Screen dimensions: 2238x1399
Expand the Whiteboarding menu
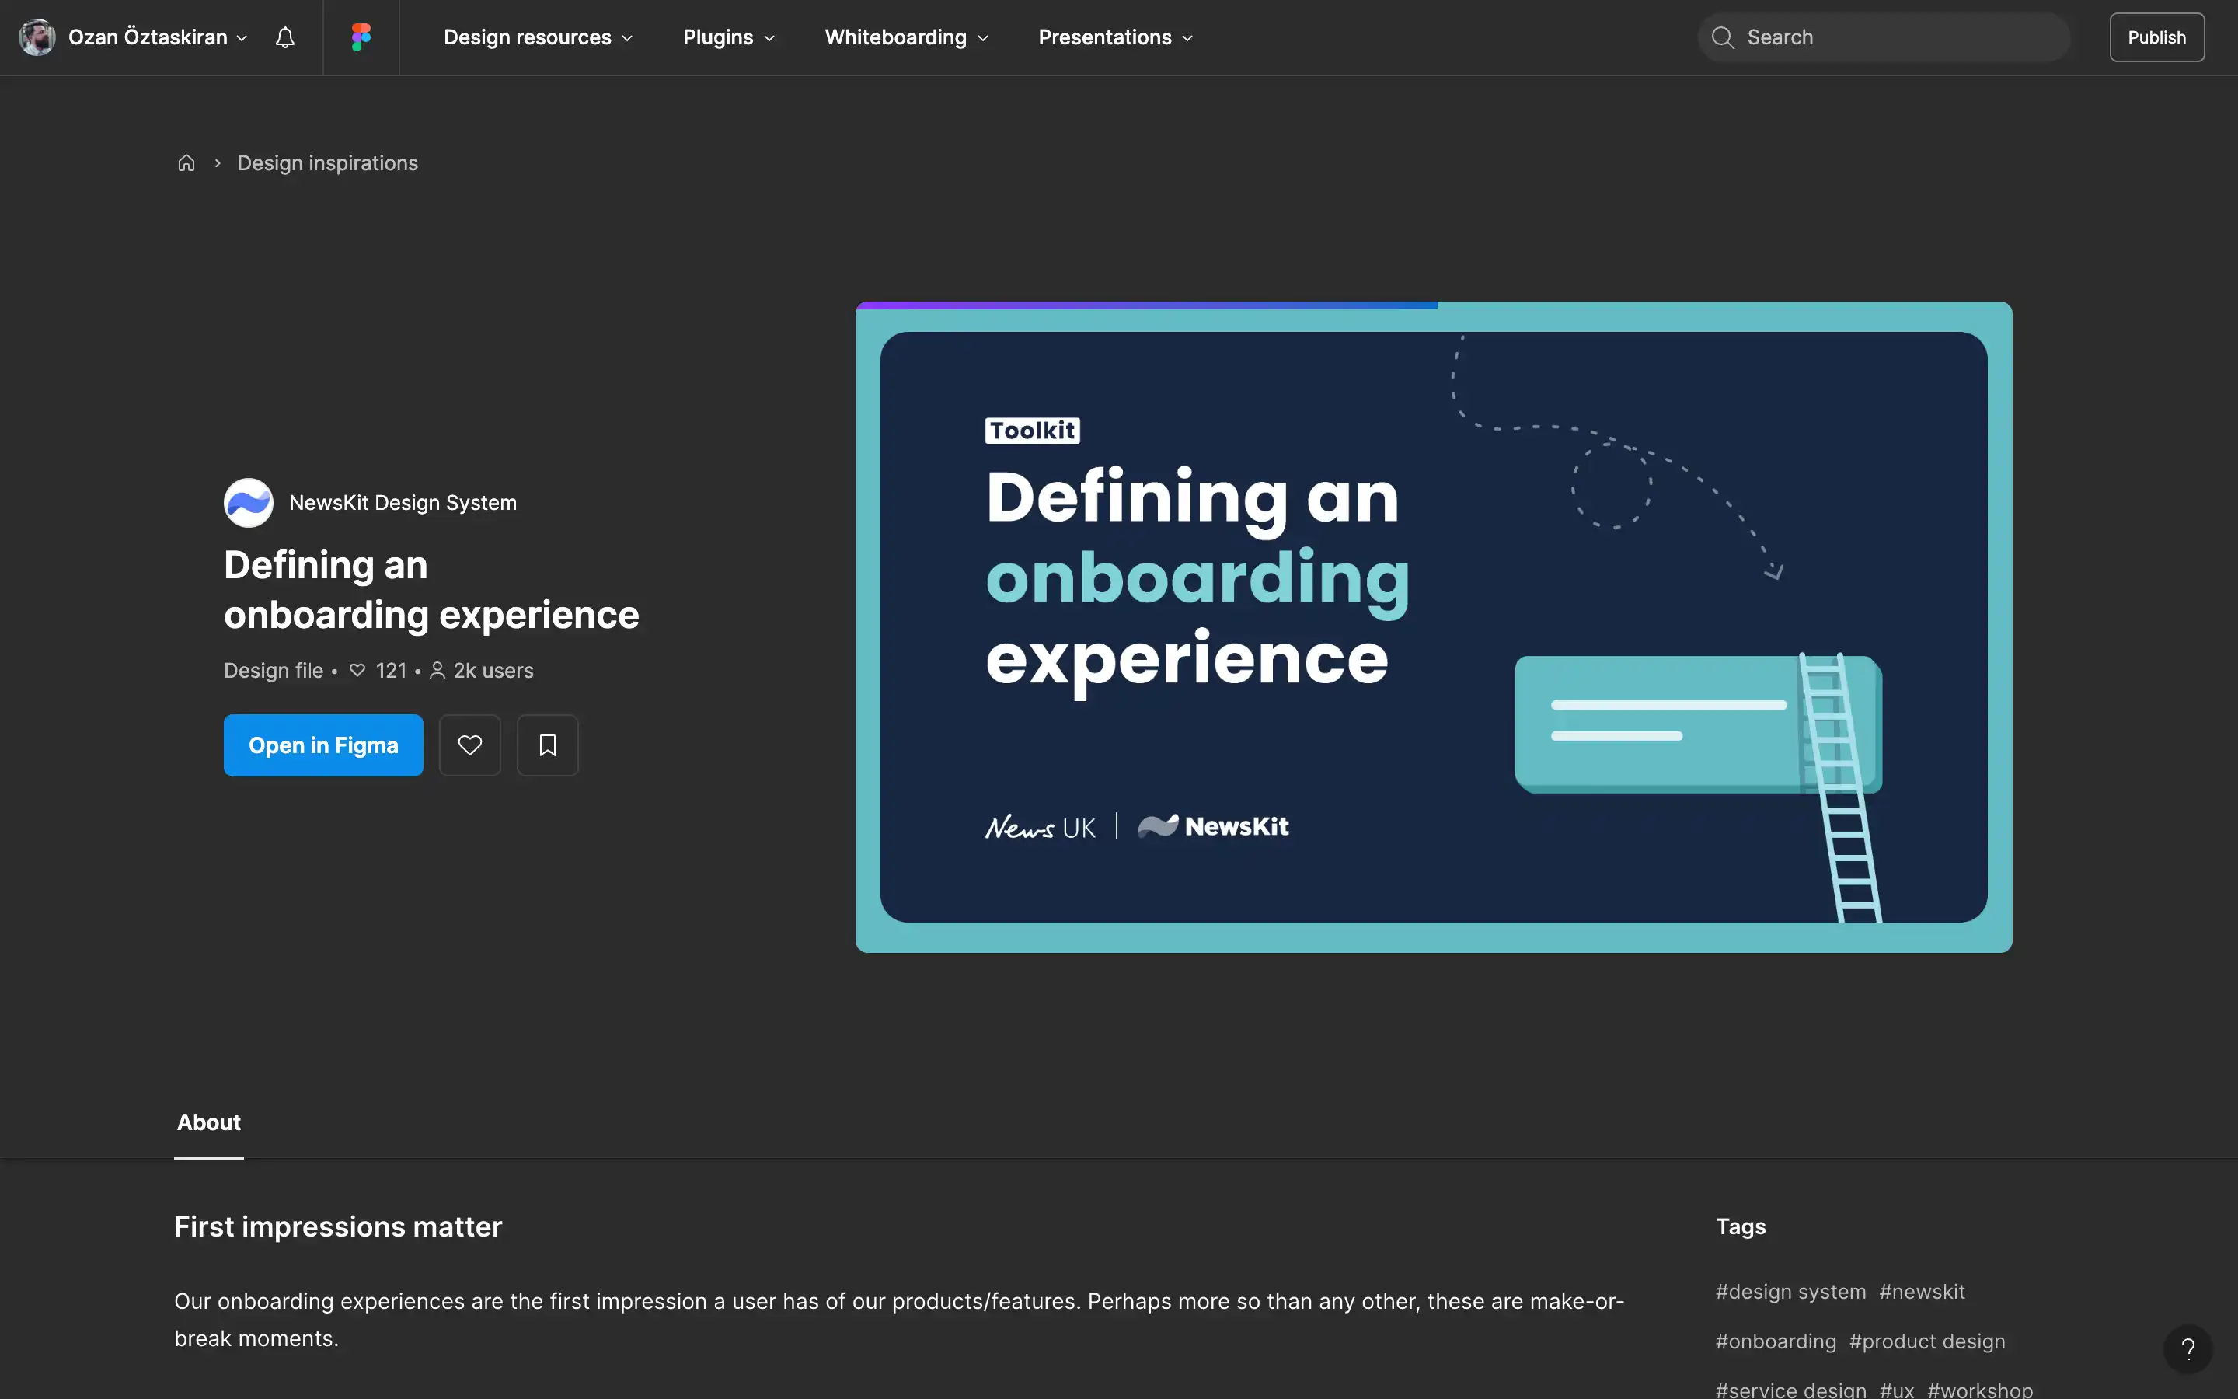click(x=906, y=37)
